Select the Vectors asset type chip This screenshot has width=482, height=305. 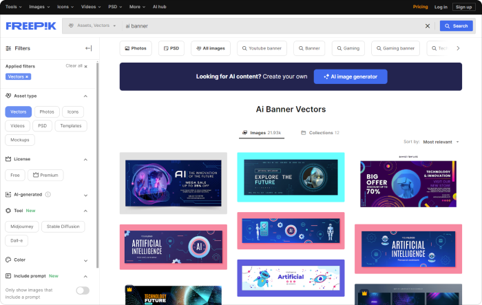pos(19,112)
